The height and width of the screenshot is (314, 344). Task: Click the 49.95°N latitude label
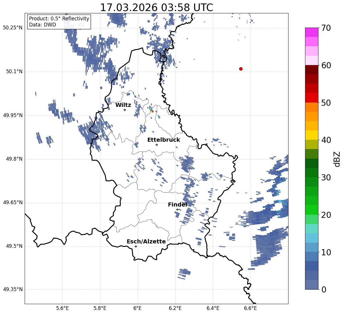[x=12, y=115]
